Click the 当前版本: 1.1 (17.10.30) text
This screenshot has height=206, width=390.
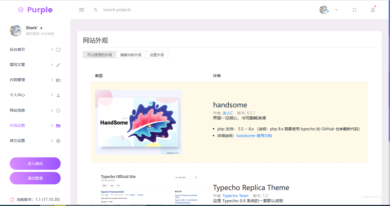[38, 200]
